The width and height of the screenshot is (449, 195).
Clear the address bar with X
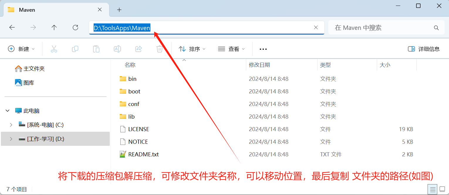tap(316, 28)
